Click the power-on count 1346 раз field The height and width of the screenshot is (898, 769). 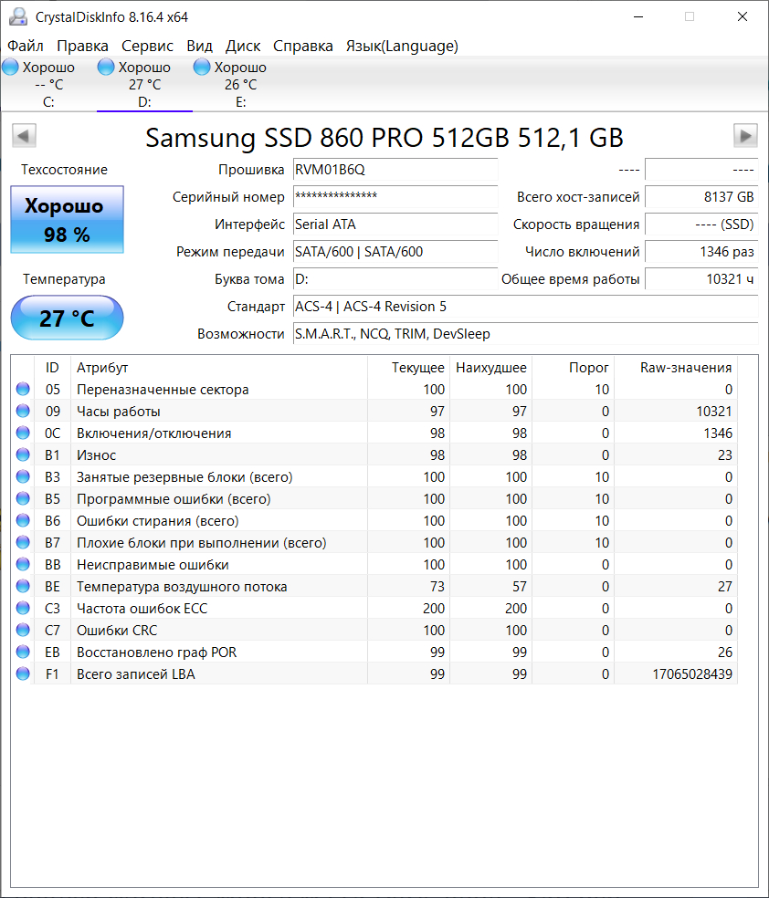[701, 252]
